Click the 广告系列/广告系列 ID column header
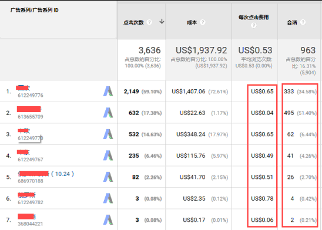Viewport: 322px width, 230px height. click(x=34, y=10)
